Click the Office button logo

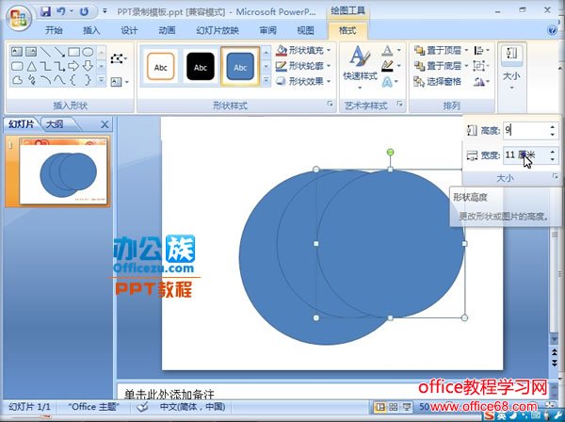point(18,18)
